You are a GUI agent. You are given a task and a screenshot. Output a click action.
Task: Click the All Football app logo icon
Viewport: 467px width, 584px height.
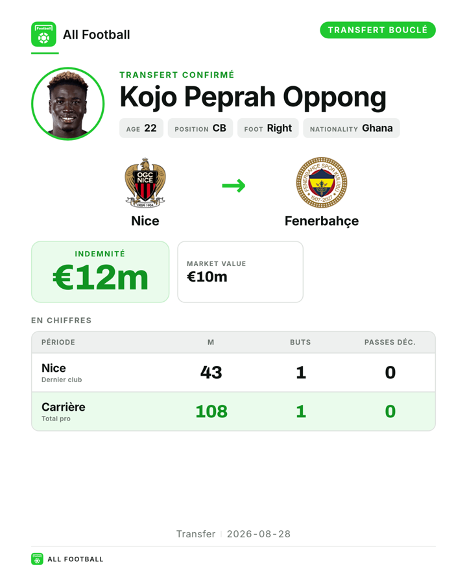pyautogui.click(x=43, y=34)
